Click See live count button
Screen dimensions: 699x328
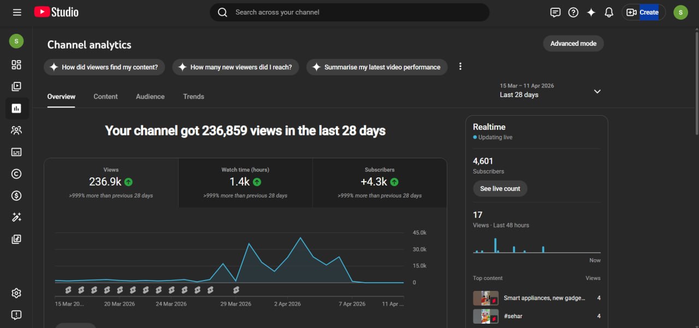tap(500, 189)
